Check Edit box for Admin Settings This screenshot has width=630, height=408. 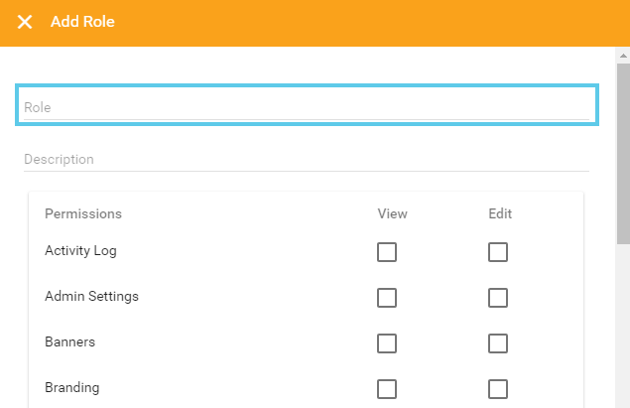(x=498, y=298)
